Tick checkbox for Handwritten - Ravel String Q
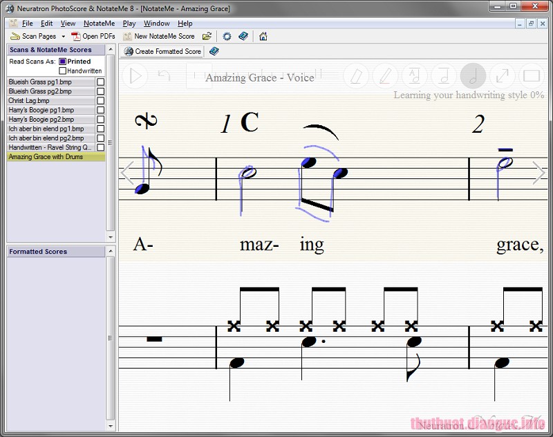The width and height of the screenshot is (553, 437). 100,147
